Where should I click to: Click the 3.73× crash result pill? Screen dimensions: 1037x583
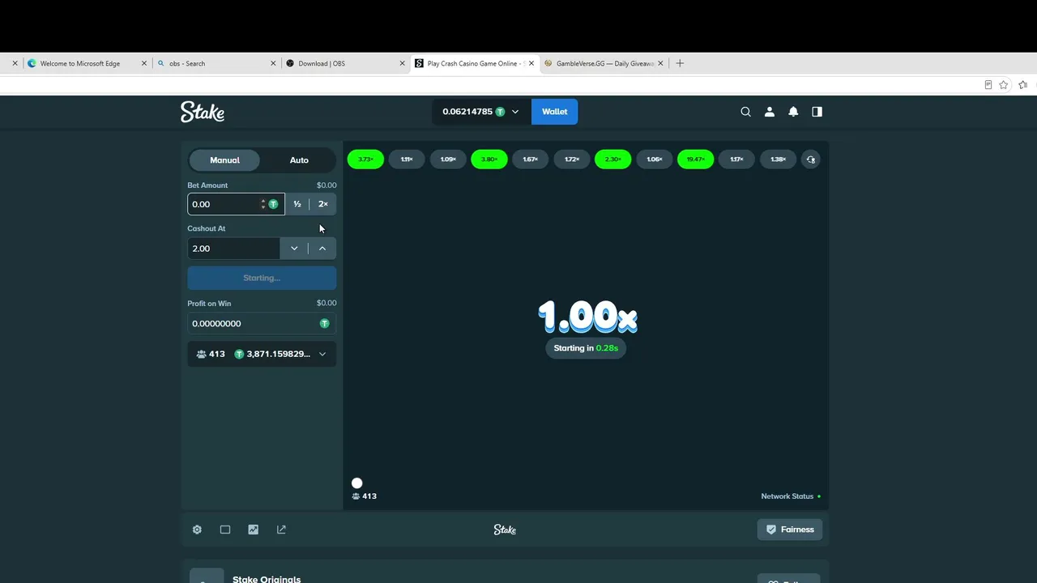(365, 160)
